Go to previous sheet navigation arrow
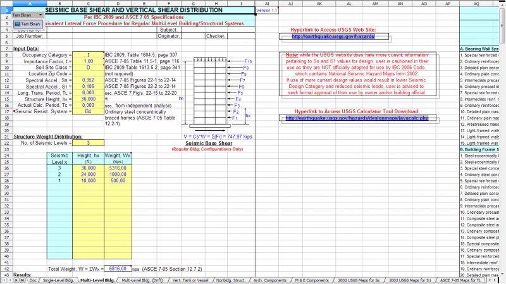Image resolution: width=506 pixels, height=284 pixels. (9, 280)
